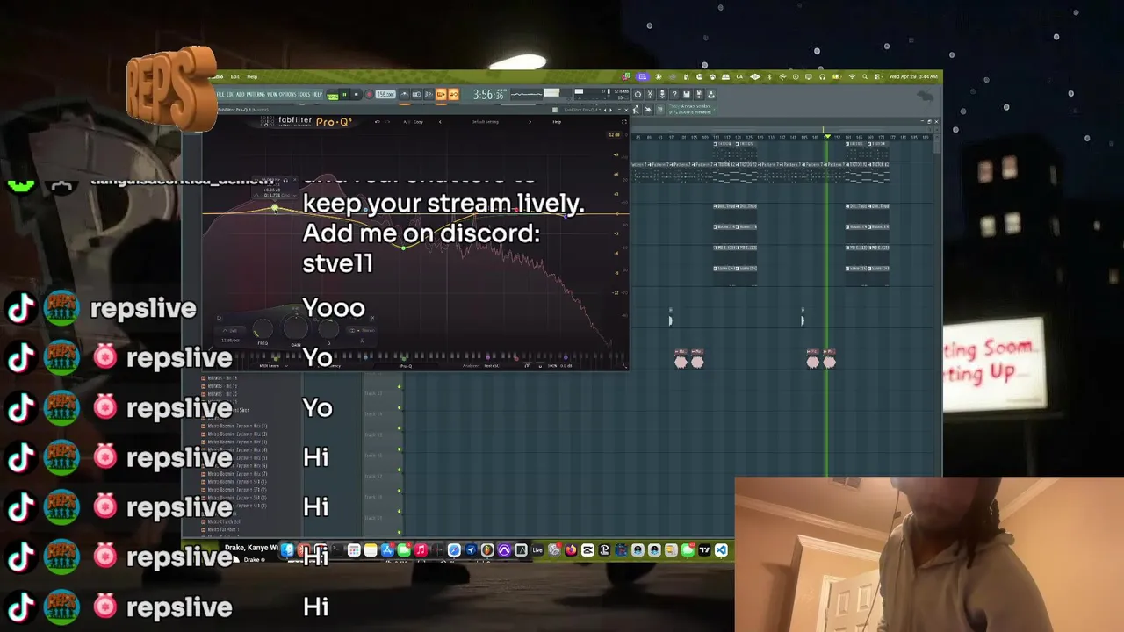Click FabFilter Pro-Q undo arrow
The height and width of the screenshot is (632, 1124).
click(378, 122)
